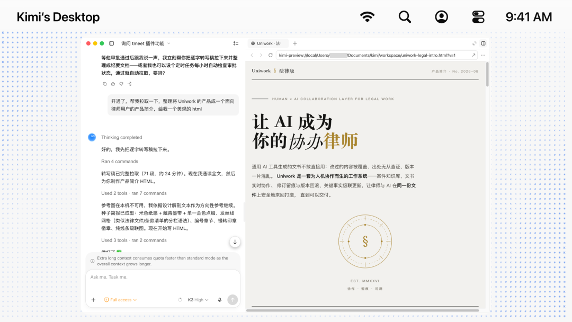Click the preview page horizontal scrollbar

tap(362, 310)
